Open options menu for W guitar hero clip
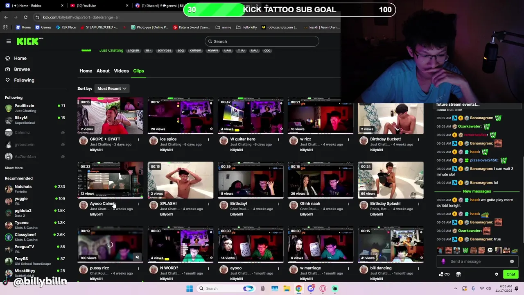 click(278, 139)
